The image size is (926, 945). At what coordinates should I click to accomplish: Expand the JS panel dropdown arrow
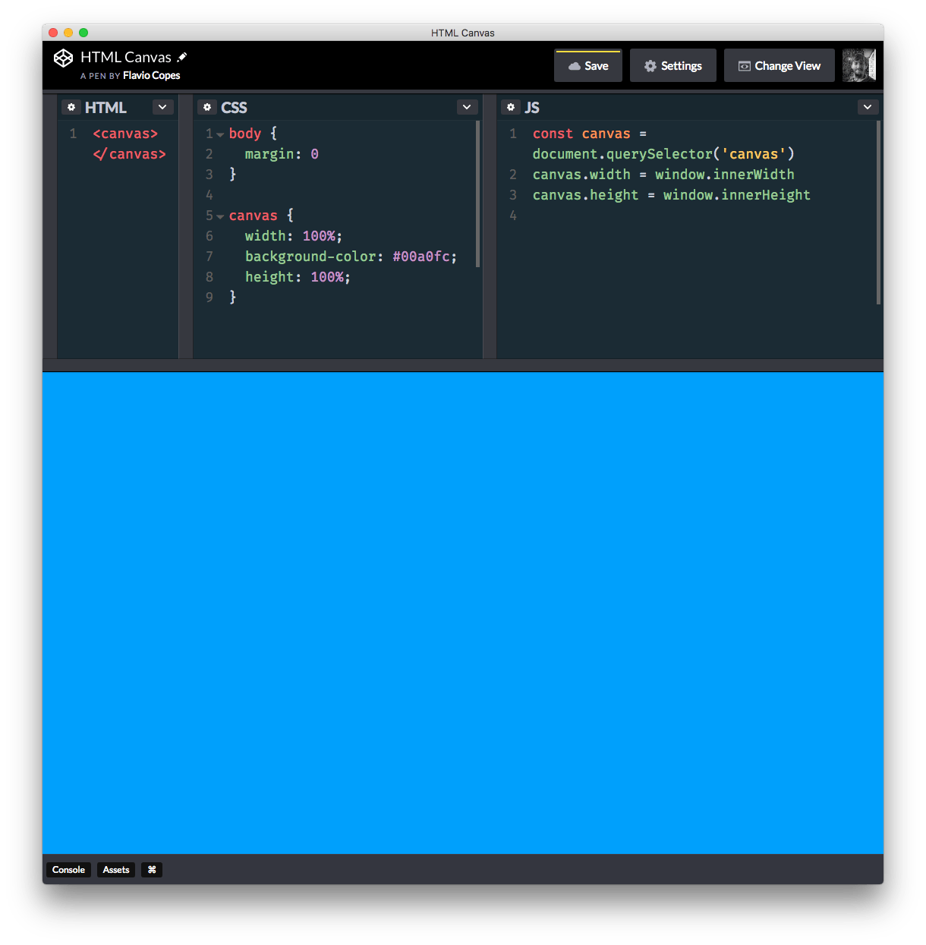click(867, 107)
